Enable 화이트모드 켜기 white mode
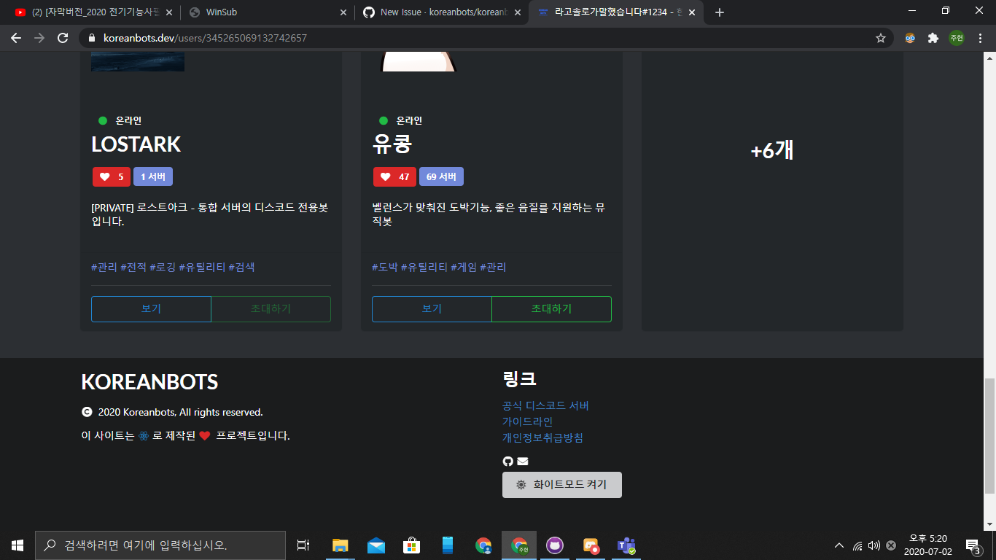 coord(561,484)
